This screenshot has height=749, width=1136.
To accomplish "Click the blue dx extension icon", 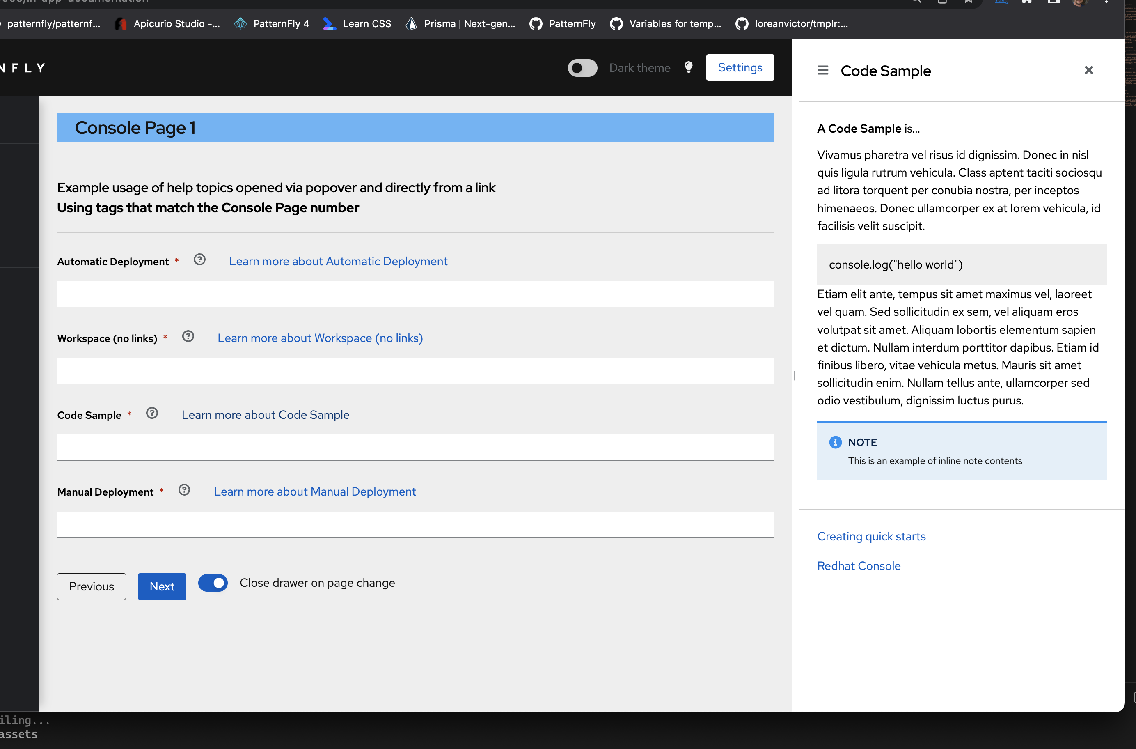I will (1001, 3).
